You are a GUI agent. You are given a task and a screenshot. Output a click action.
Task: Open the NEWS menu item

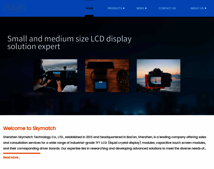click(x=140, y=8)
